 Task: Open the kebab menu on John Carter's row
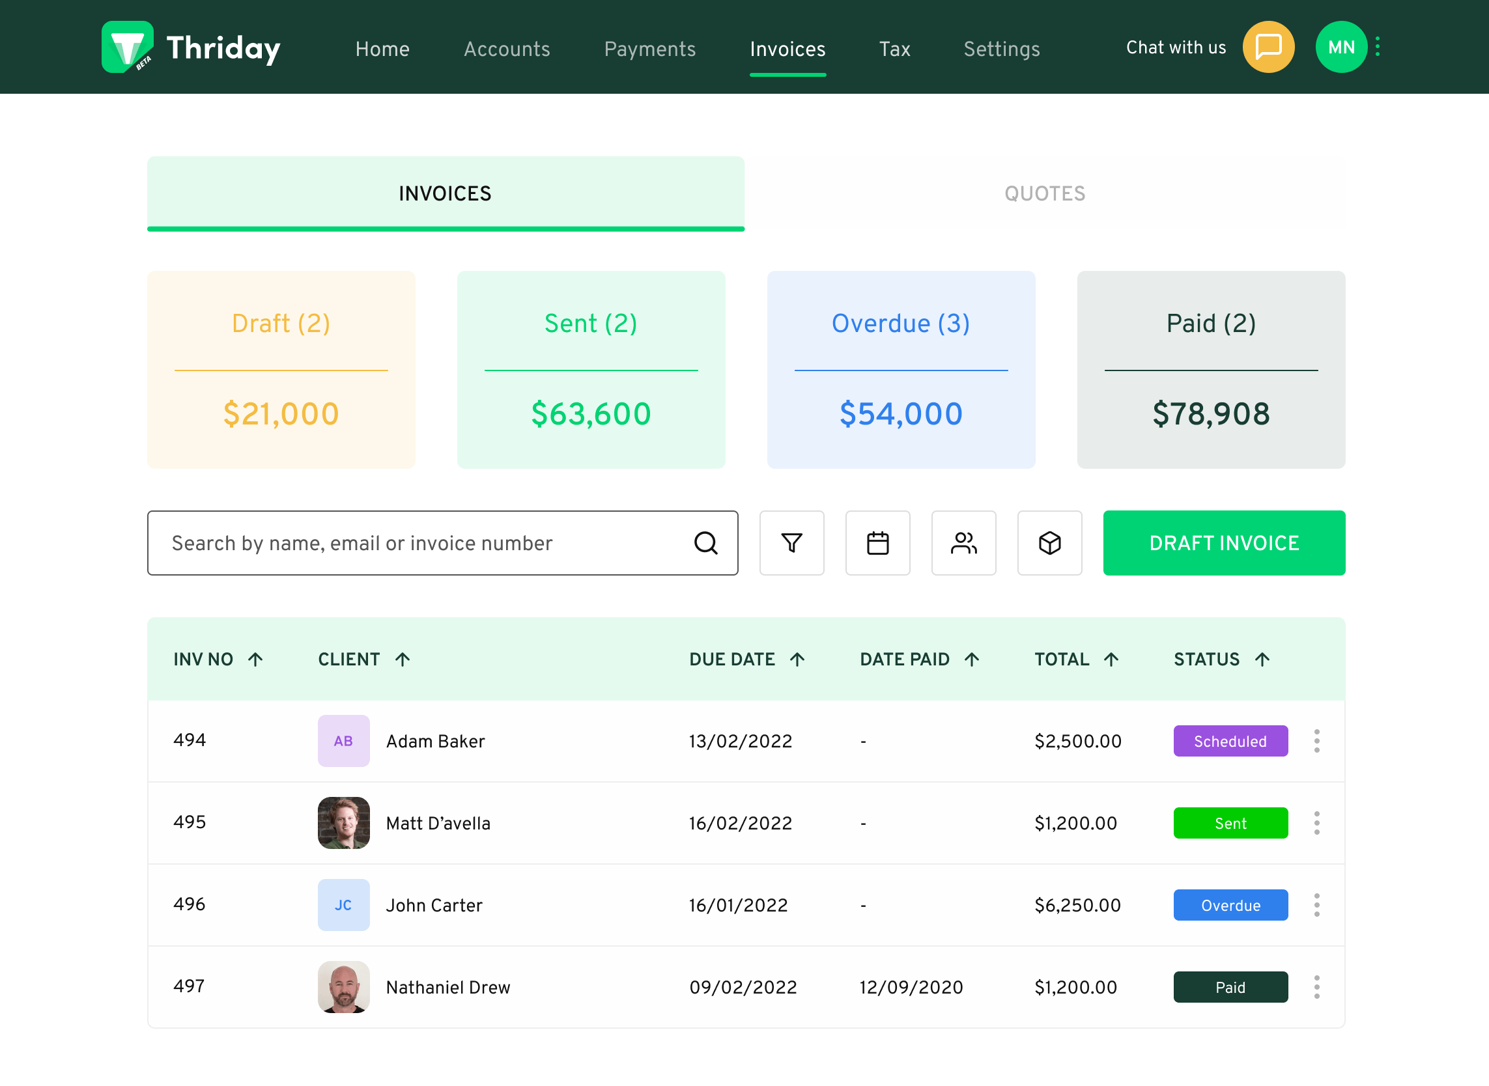[x=1316, y=905]
